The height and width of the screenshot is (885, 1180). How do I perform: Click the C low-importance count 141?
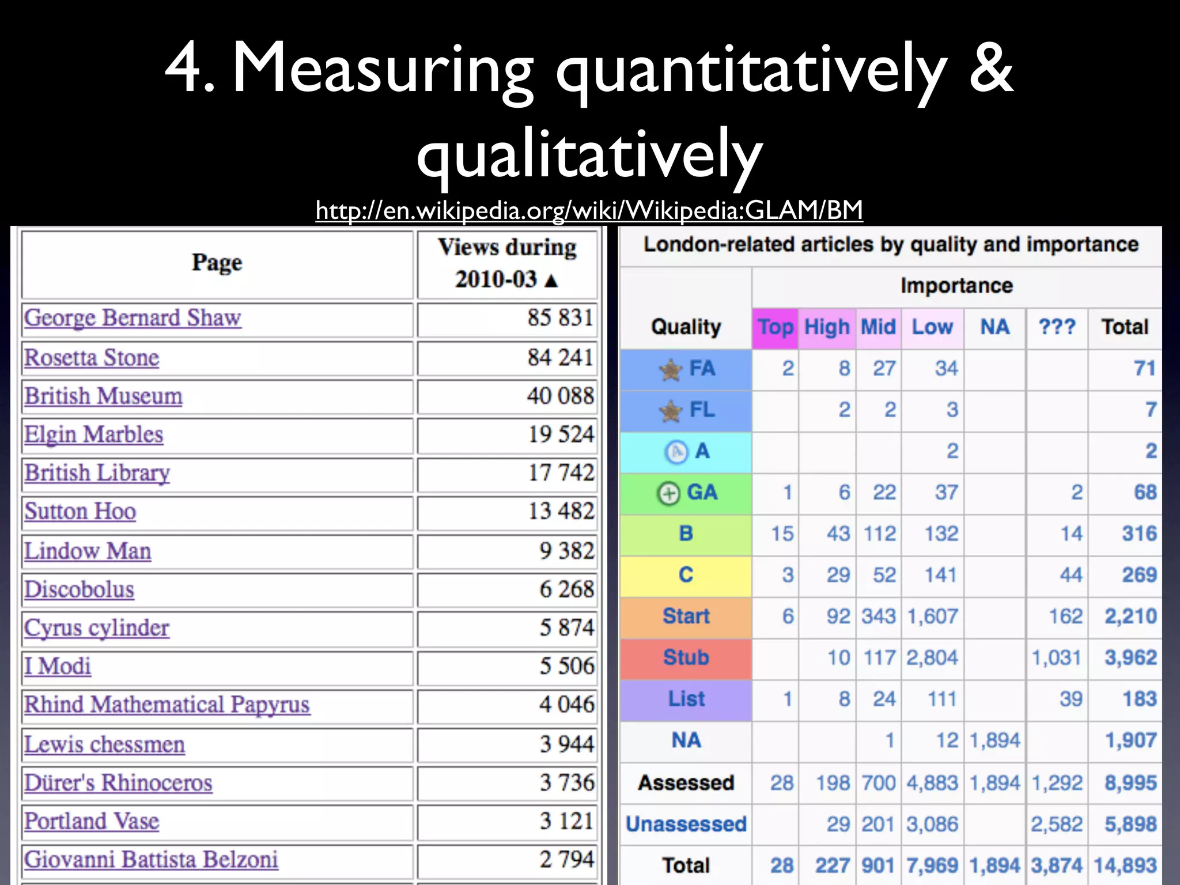(x=941, y=575)
